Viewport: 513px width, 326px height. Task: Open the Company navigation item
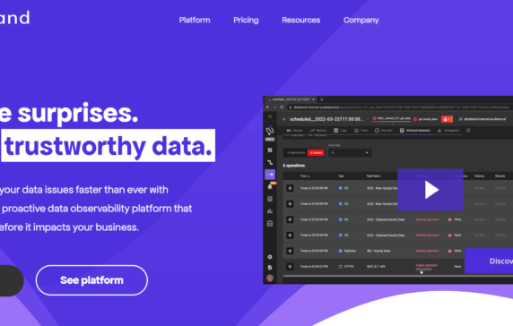pos(361,21)
